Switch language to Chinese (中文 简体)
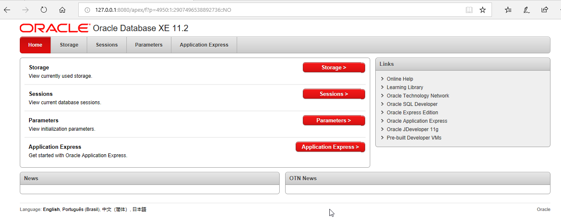Image resolution: width=561 pixels, height=224 pixels. (115, 209)
